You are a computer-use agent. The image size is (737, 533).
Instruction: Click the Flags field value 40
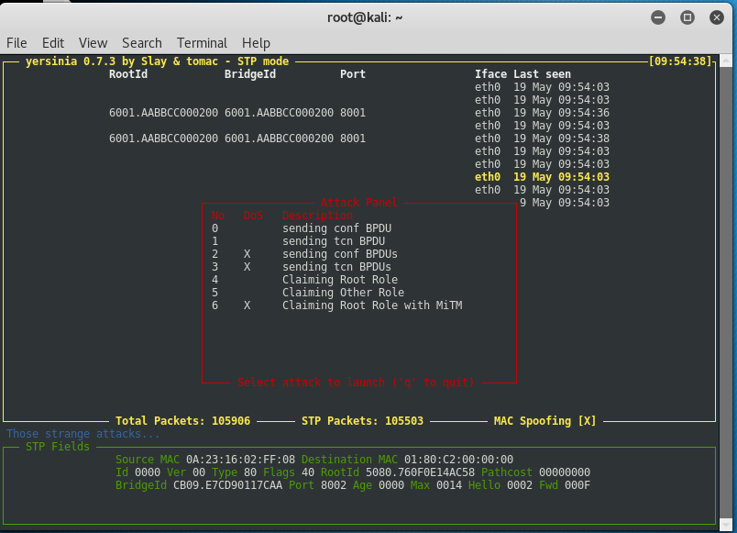tap(308, 472)
